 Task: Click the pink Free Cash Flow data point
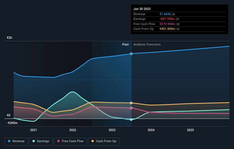coord(131,108)
